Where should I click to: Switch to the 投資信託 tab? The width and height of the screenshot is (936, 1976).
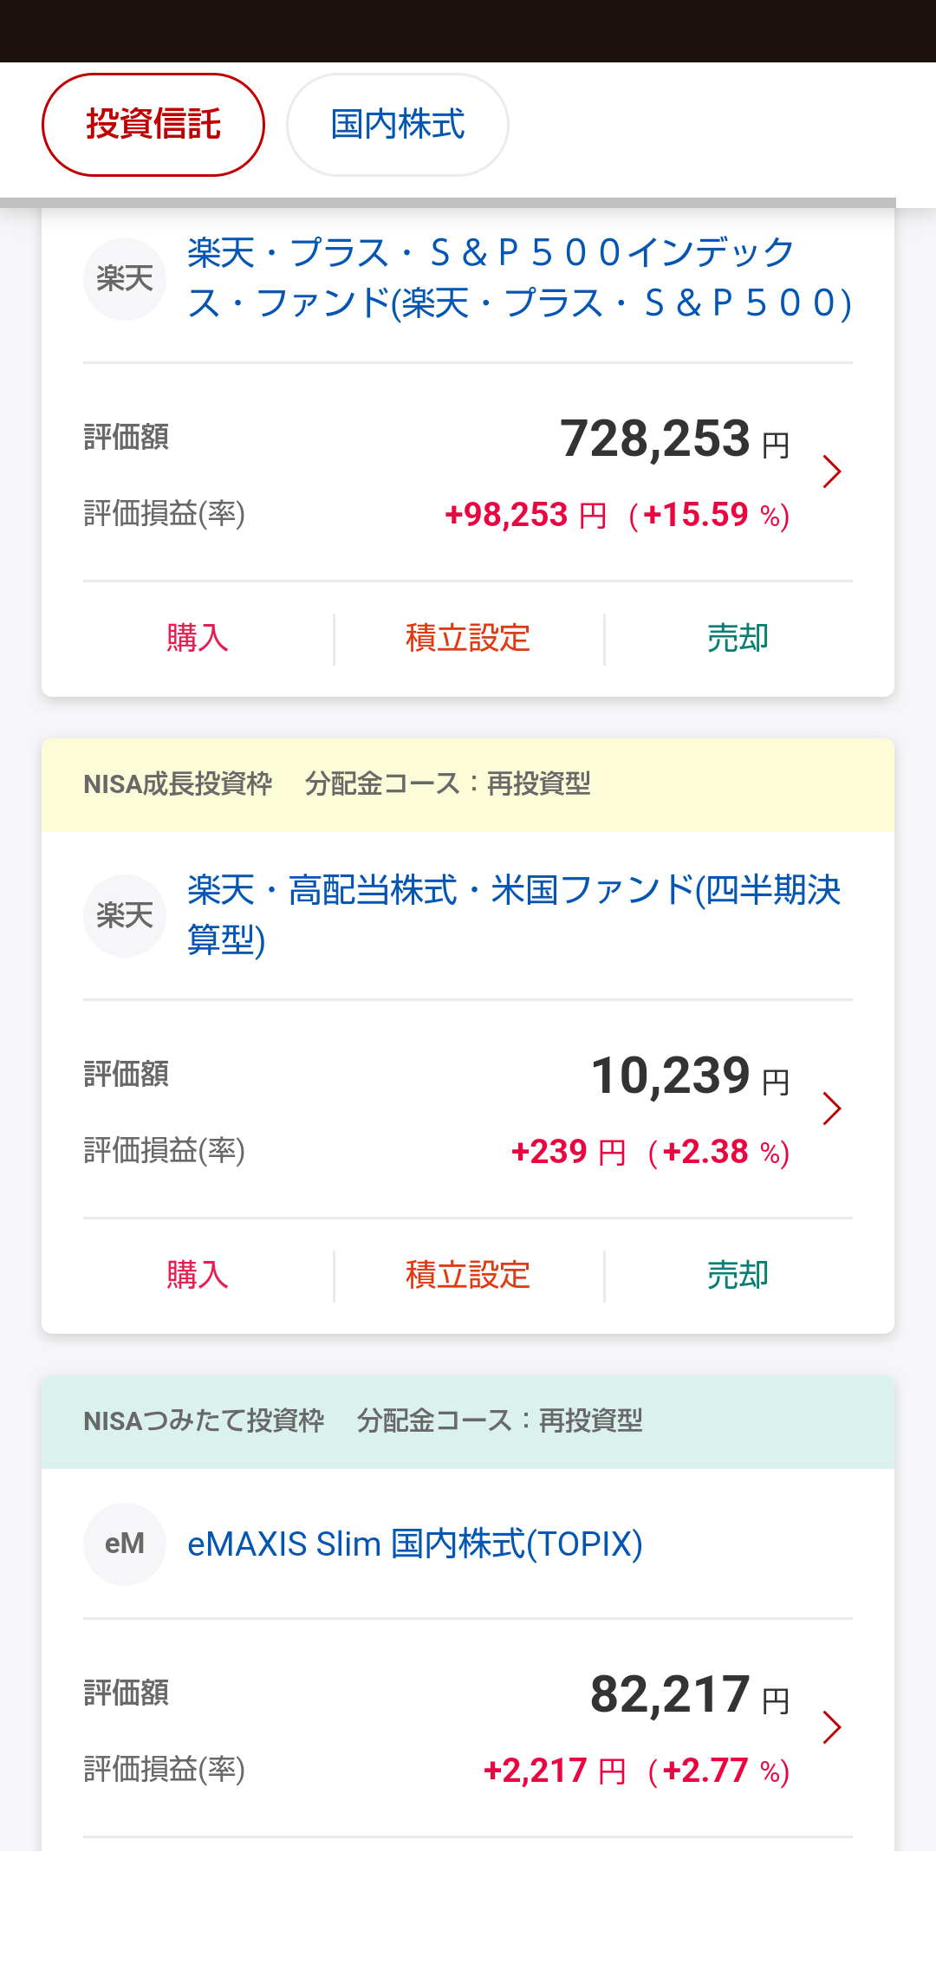pyautogui.click(x=153, y=125)
